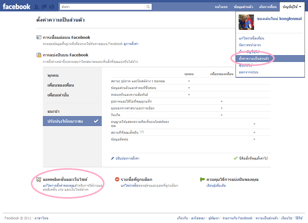Open ค้นหาเพื่อน find friends link
308x223 pixels.
(x=268, y=7)
